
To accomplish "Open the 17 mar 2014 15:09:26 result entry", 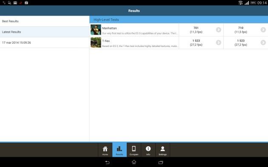I will (x=44, y=42).
